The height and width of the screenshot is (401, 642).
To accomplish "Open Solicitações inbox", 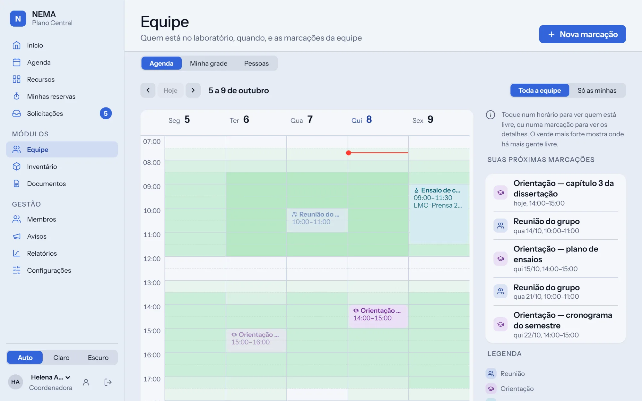I will (62, 113).
